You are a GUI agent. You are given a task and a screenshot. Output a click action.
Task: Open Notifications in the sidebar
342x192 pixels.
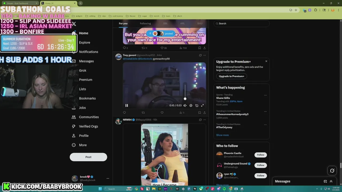88,52
